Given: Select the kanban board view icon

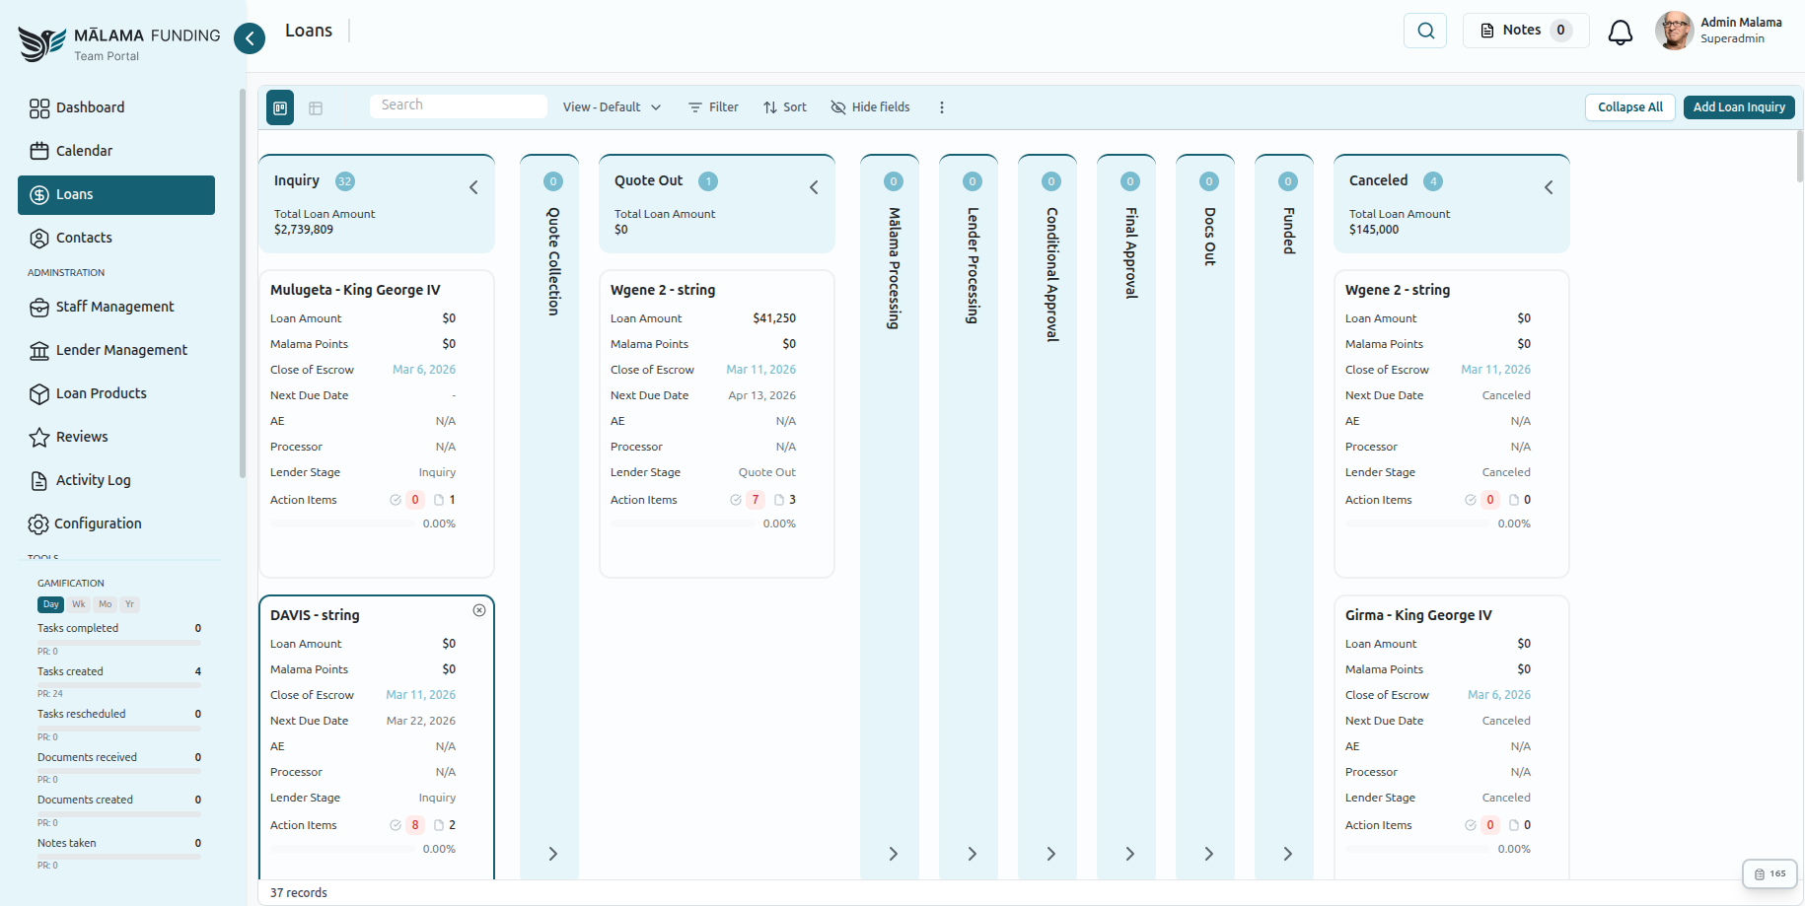Looking at the screenshot, I should pos(280,107).
